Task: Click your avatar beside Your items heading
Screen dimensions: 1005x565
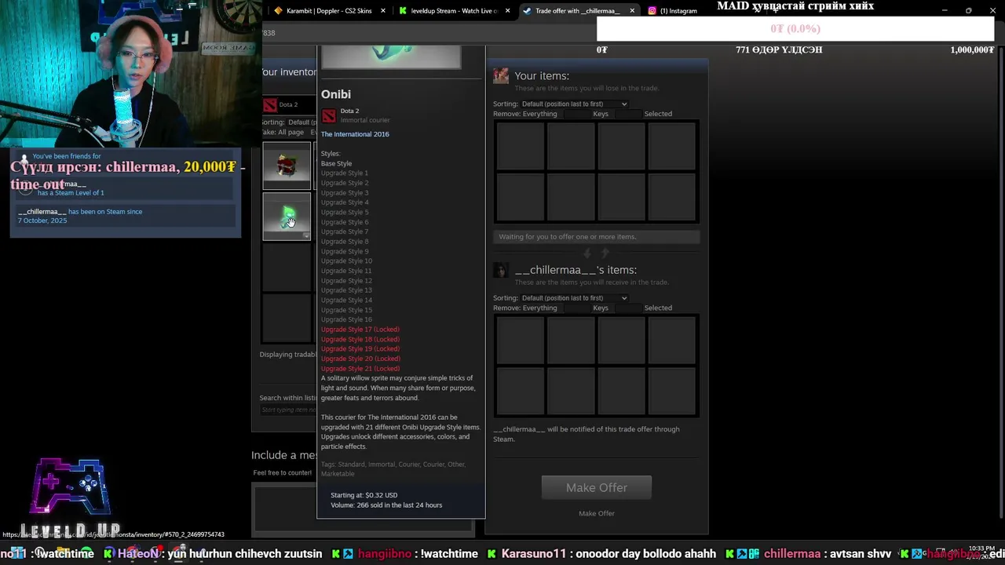Action: pos(501,76)
